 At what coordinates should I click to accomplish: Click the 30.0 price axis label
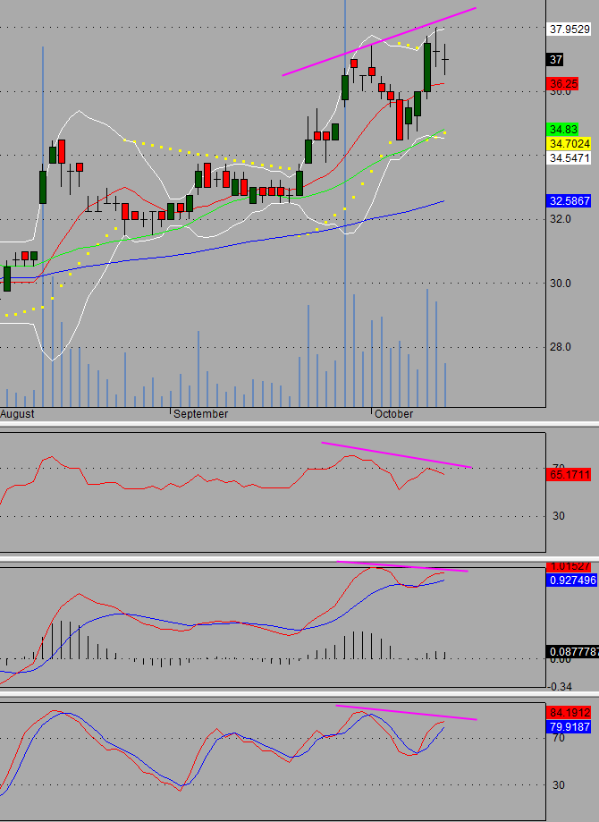(x=561, y=283)
